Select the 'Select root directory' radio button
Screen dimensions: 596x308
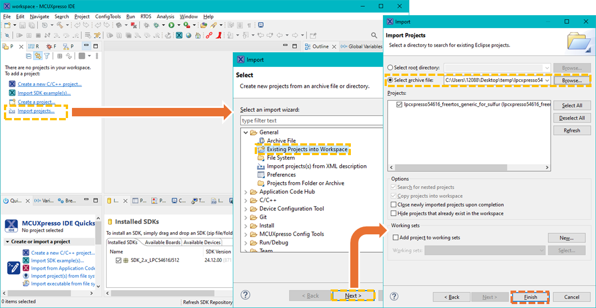[x=390, y=68]
